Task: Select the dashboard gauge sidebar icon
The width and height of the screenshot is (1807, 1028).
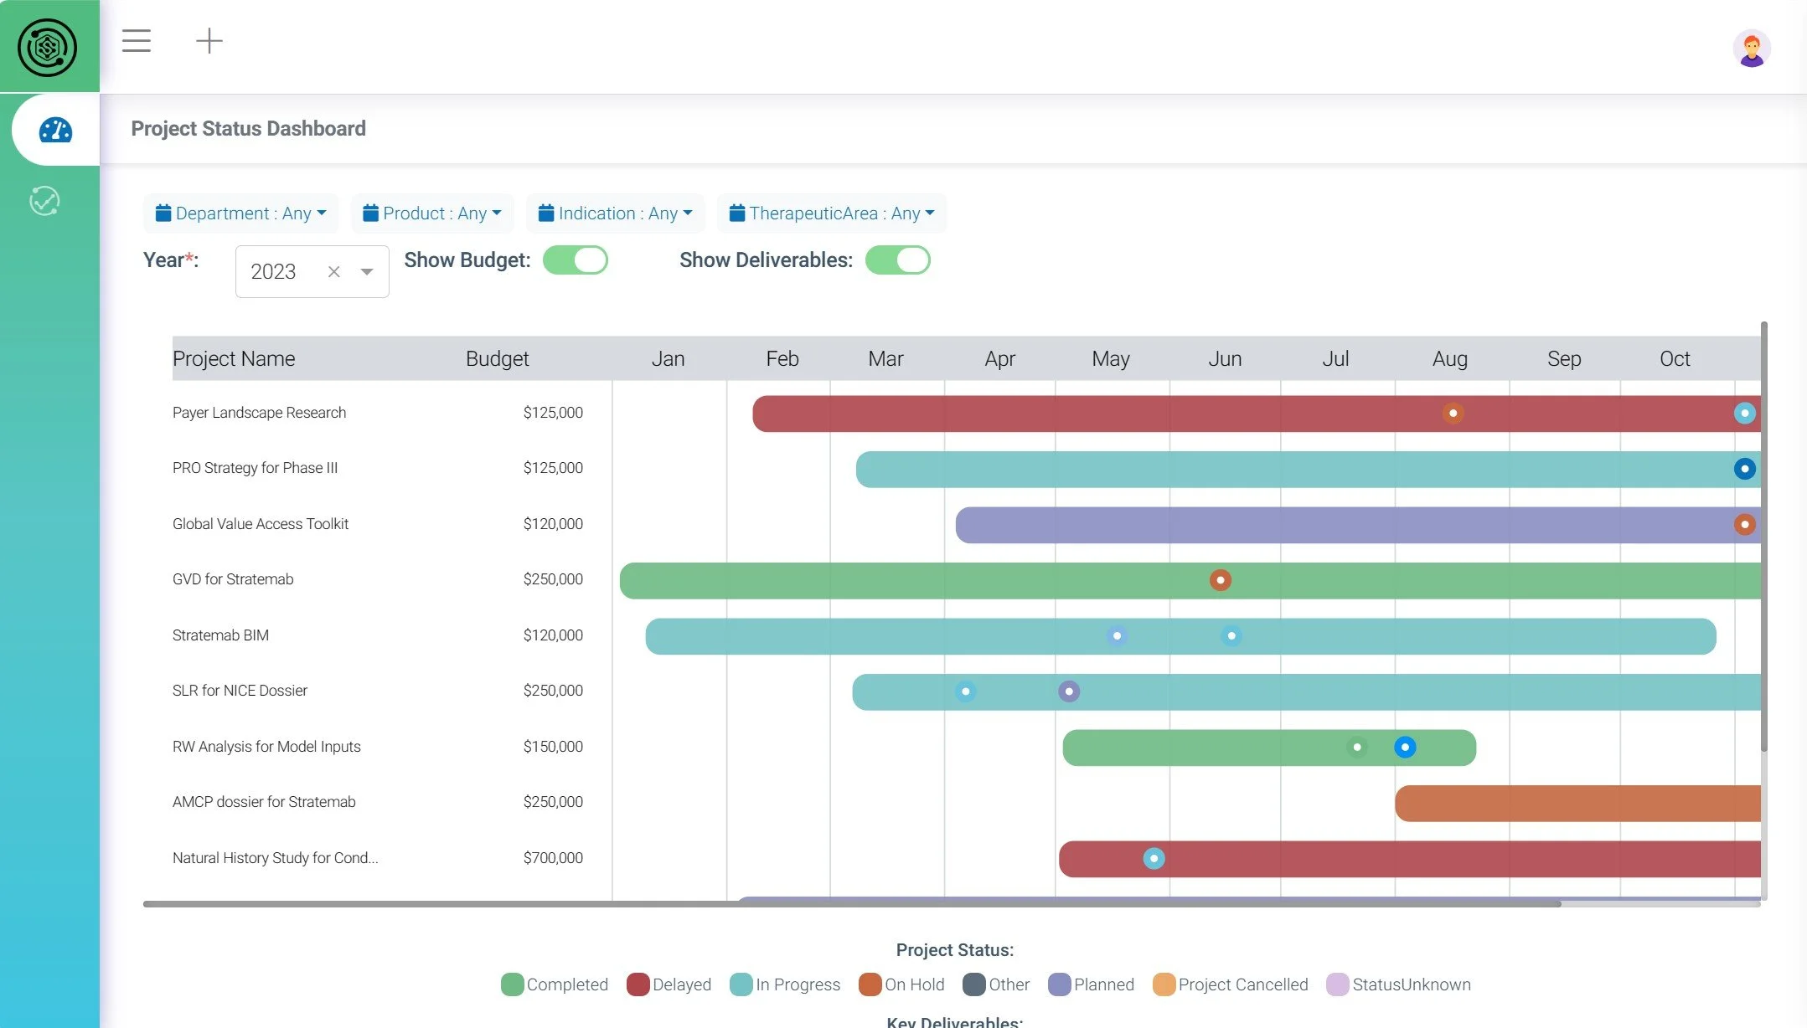Action: coord(55,130)
